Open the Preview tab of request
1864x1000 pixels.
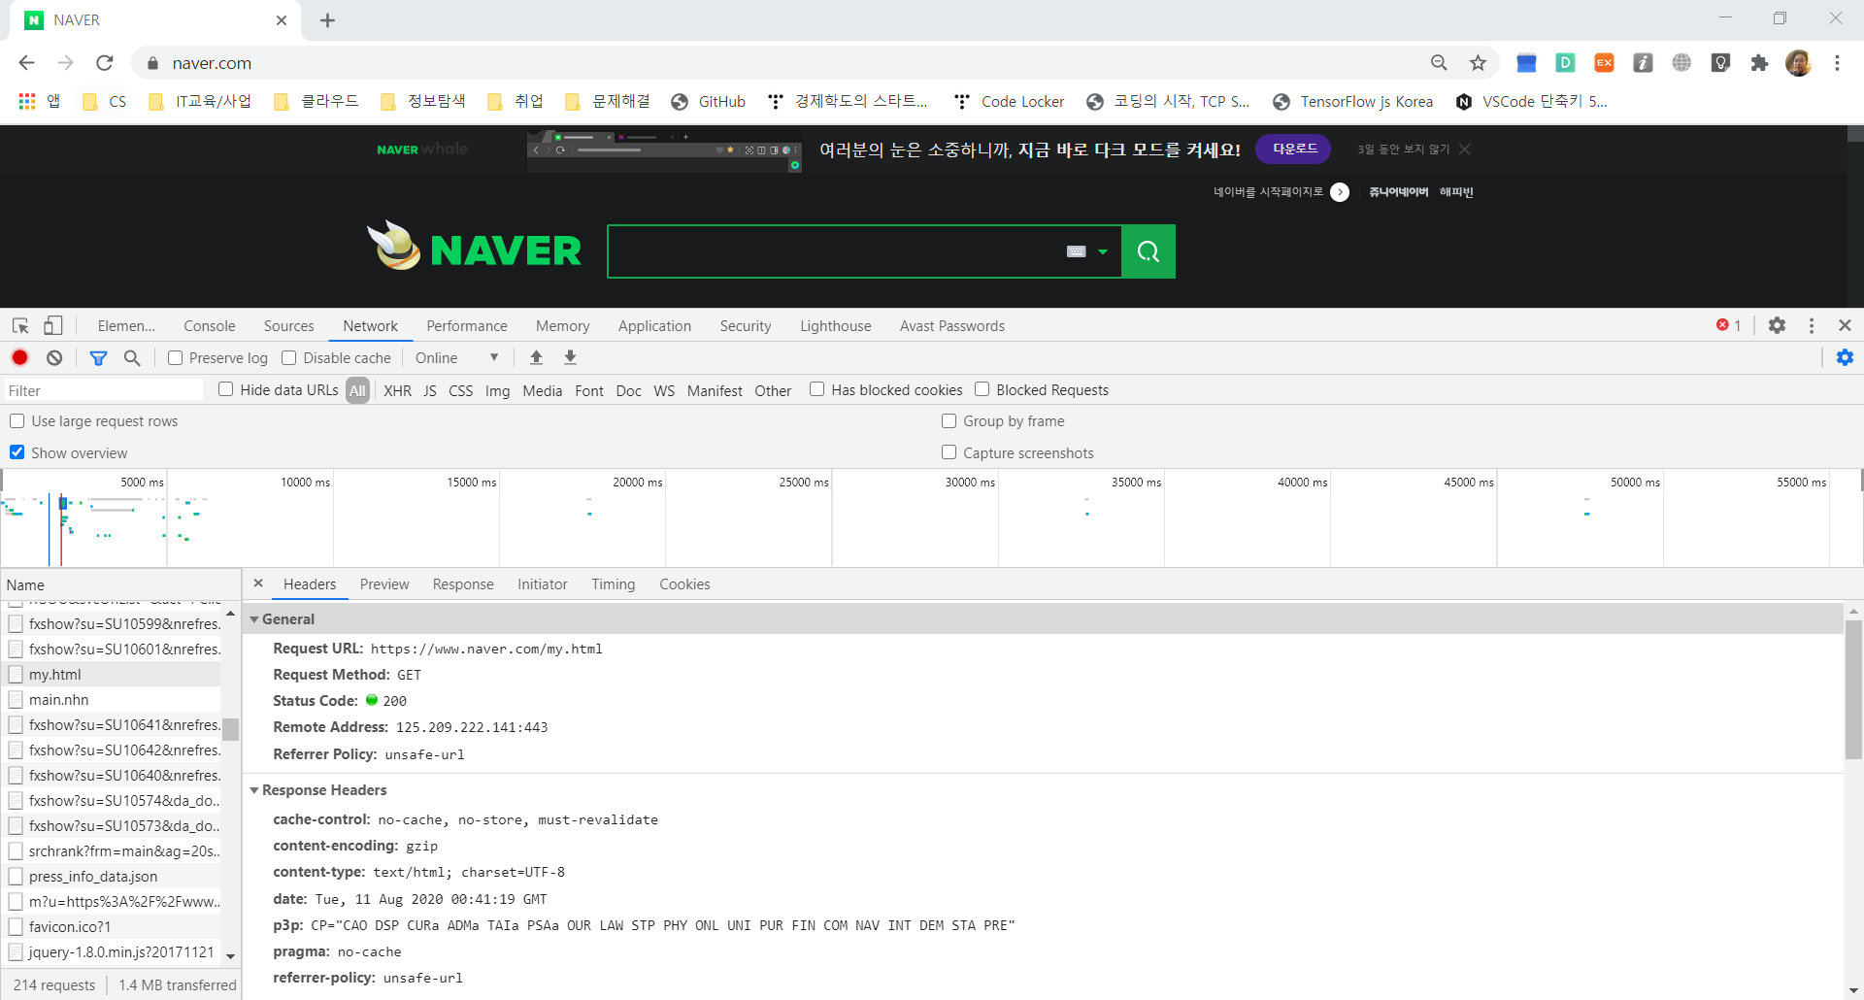[384, 584]
